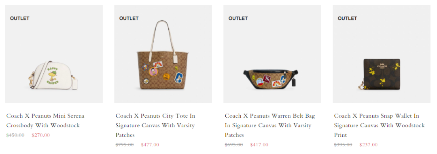Viewport: 437px width, 154px height.
Task: Click the OUTLET label on the Snap Wallet card
Action: coord(347,18)
